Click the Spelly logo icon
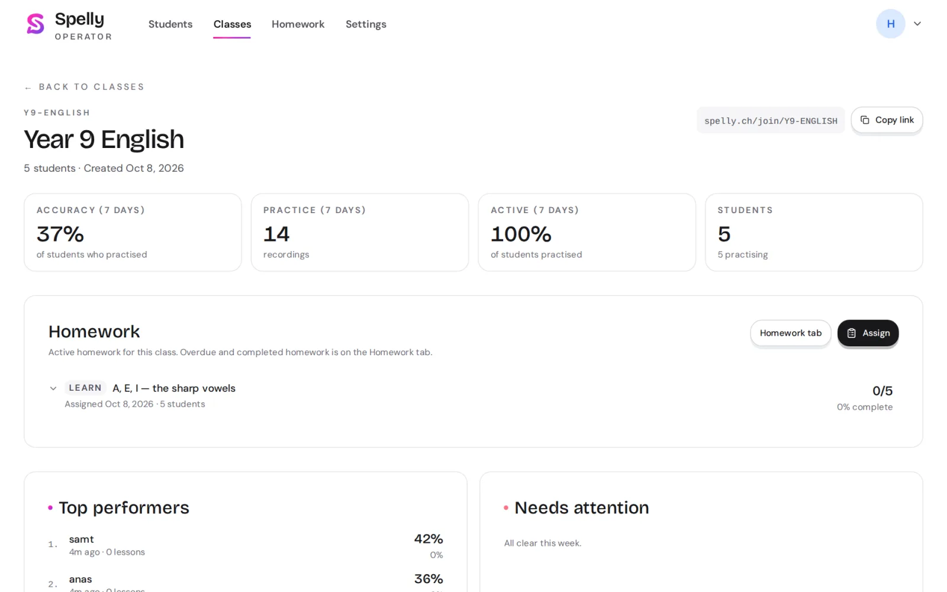This screenshot has width=947, height=592. pyautogui.click(x=36, y=24)
